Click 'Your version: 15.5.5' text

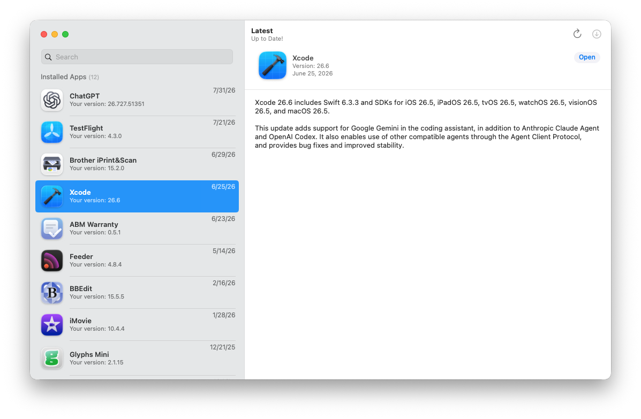(97, 297)
